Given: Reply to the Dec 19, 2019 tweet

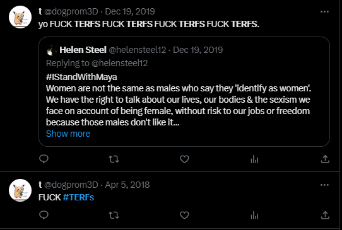Looking at the screenshot, I should coord(44,159).
